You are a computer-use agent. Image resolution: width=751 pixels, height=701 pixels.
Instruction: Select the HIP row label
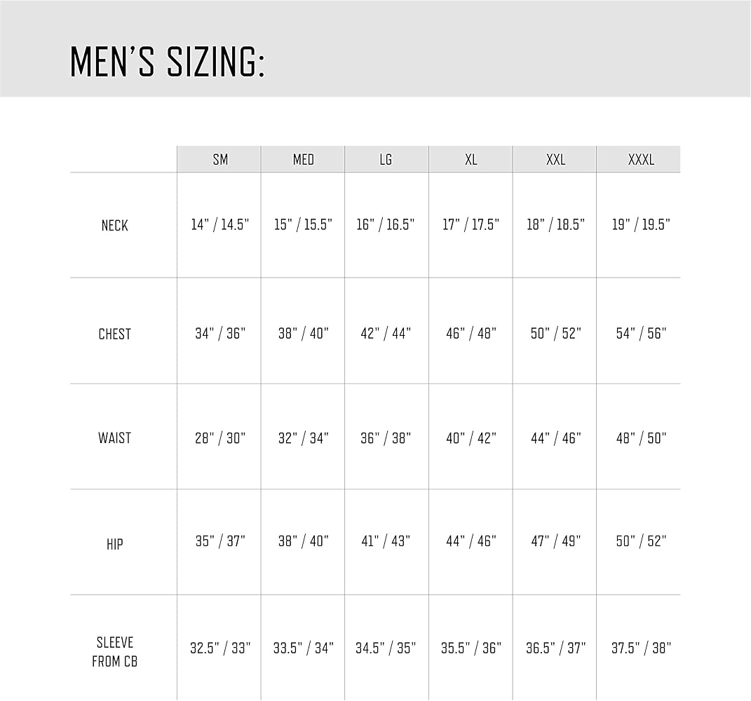[115, 544]
